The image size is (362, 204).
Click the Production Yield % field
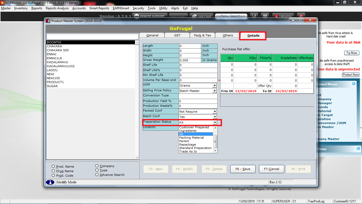pyautogui.click(x=198, y=101)
